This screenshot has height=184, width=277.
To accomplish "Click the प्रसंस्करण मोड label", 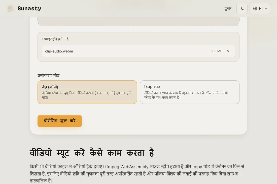I will [x=49, y=75].
